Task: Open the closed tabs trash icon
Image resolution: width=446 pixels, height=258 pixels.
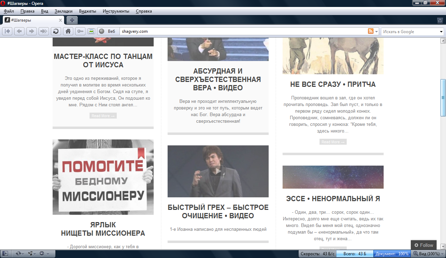Action: point(440,20)
